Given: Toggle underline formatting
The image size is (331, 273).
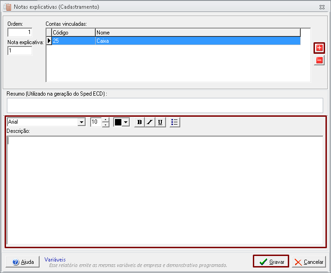Looking at the screenshot, I should (160, 122).
